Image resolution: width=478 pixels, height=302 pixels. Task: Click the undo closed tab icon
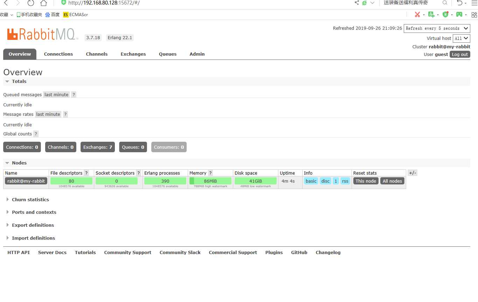click(459, 3)
